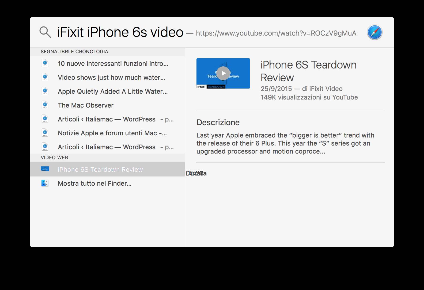This screenshot has height=290, width=424.
Task: Click Finder icon beside 'Mostra tutto nel Finder'
Action: point(45,183)
